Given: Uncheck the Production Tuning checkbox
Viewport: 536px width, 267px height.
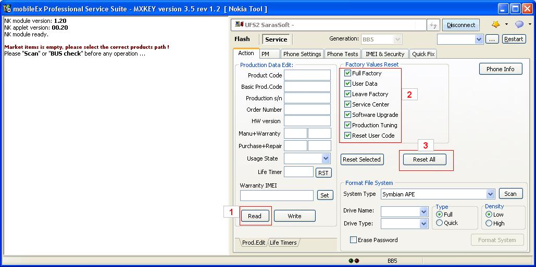Looking at the screenshot, I should pos(347,125).
